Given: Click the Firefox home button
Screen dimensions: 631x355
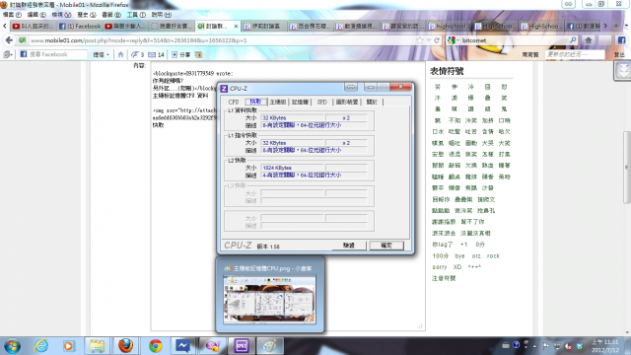Looking at the screenshot, I should (x=589, y=40).
